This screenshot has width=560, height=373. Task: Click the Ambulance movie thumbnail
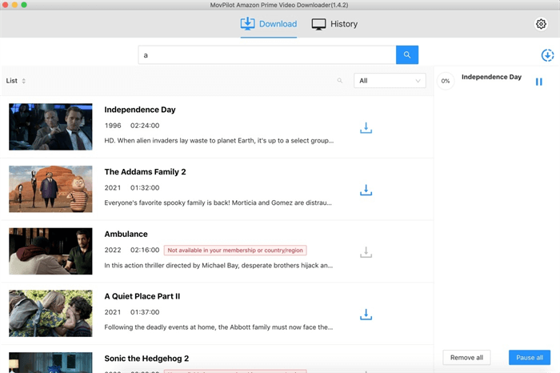tap(50, 251)
